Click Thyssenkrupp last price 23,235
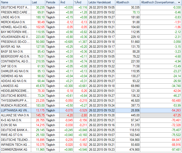Screen dimensions: 182x153 coord(40,100)
